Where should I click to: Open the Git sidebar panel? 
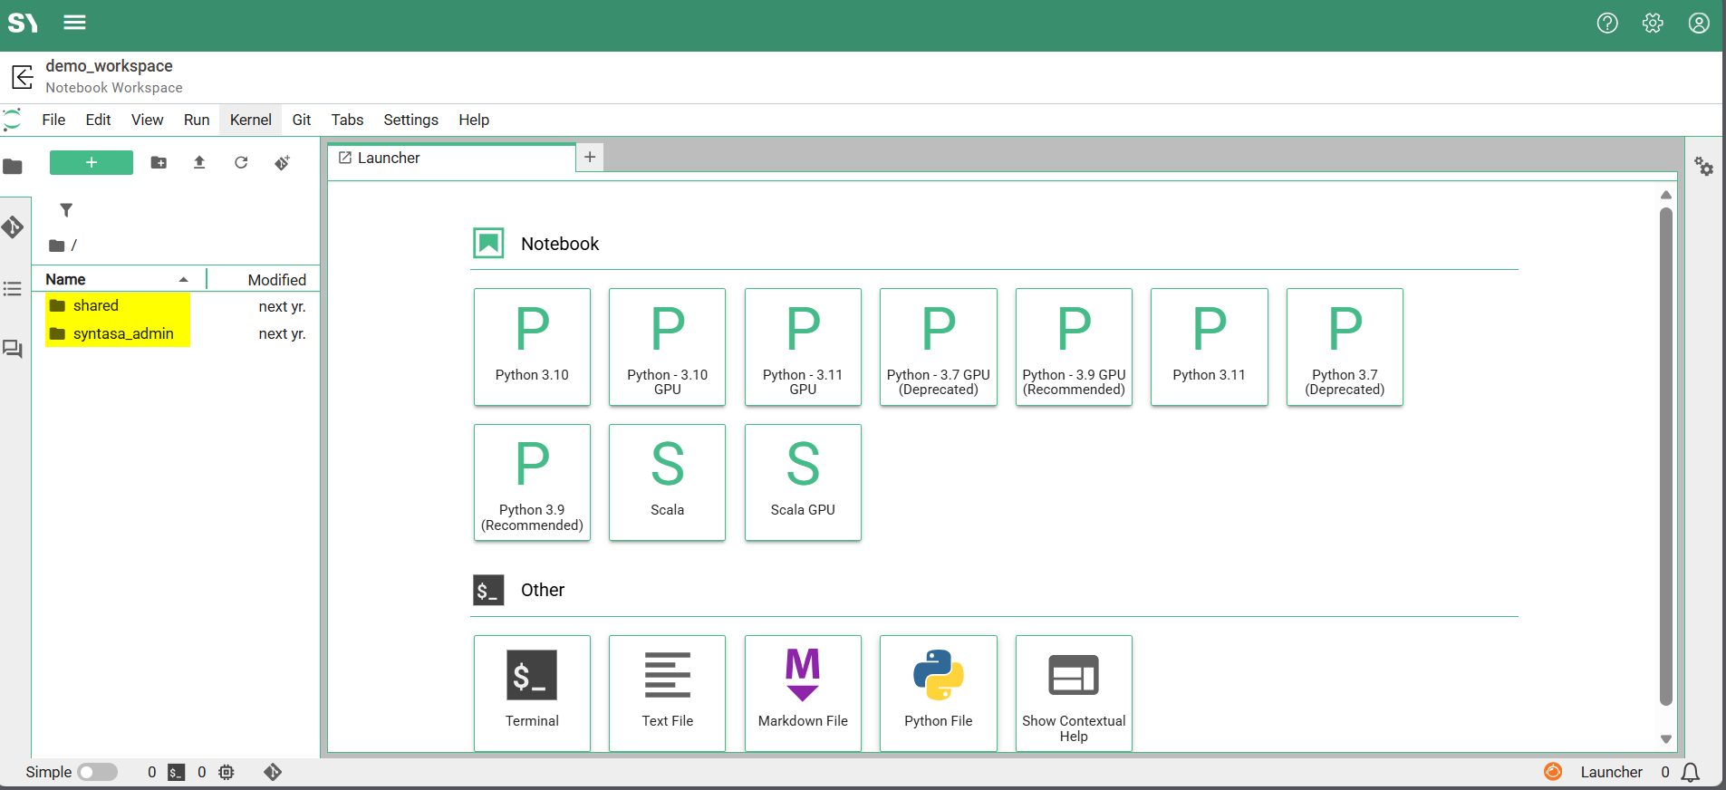tap(13, 226)
